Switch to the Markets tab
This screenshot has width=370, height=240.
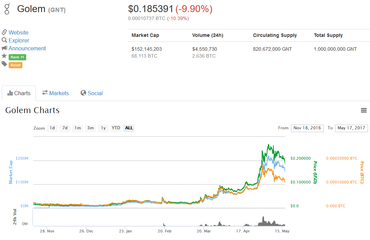coord(56,93)
